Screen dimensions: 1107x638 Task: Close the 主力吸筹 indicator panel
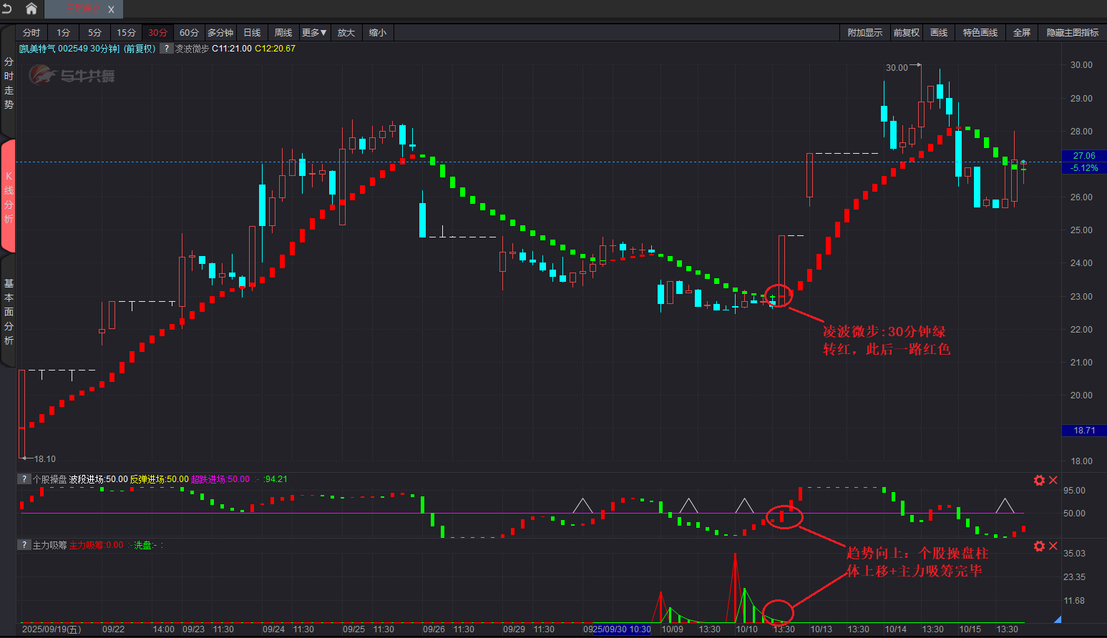coord(1053,546)
